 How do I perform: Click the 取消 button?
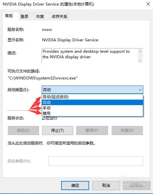tap(106, 186)
